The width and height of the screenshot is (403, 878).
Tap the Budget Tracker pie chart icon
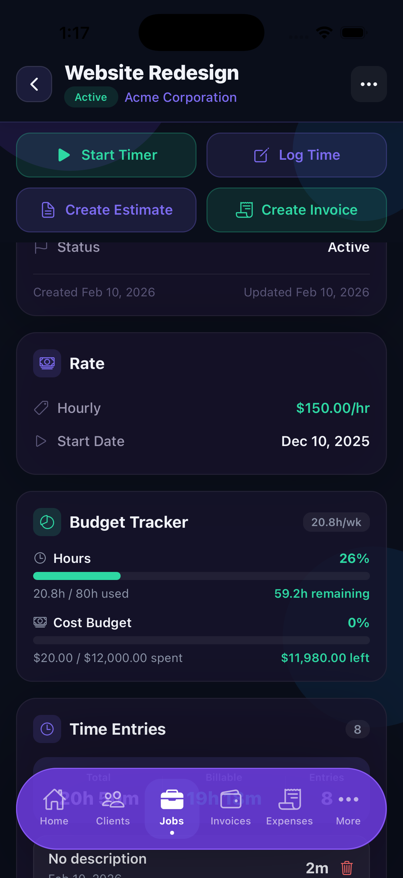[x=47, y=522]
